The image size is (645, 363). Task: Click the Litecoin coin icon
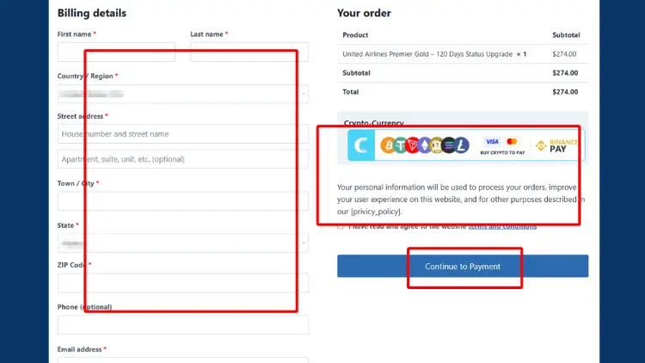coord(461,146)
